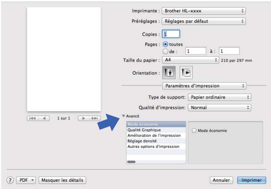
Task: Go to previous preview page
Action: coord(44,118)
